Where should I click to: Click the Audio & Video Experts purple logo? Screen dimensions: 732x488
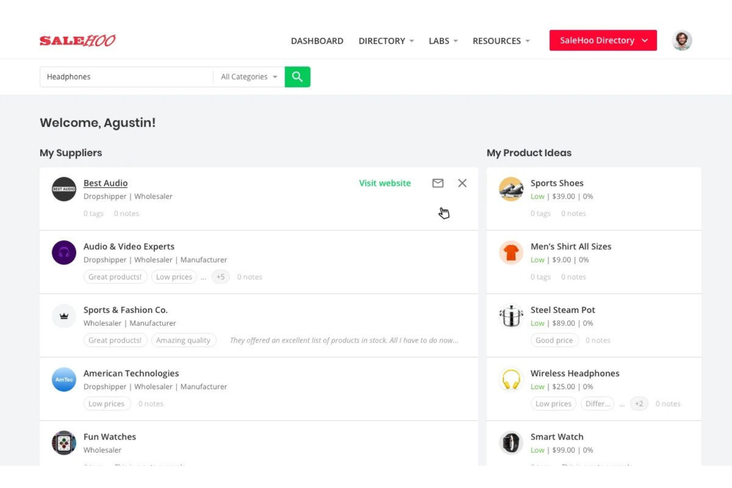[64, 253]
